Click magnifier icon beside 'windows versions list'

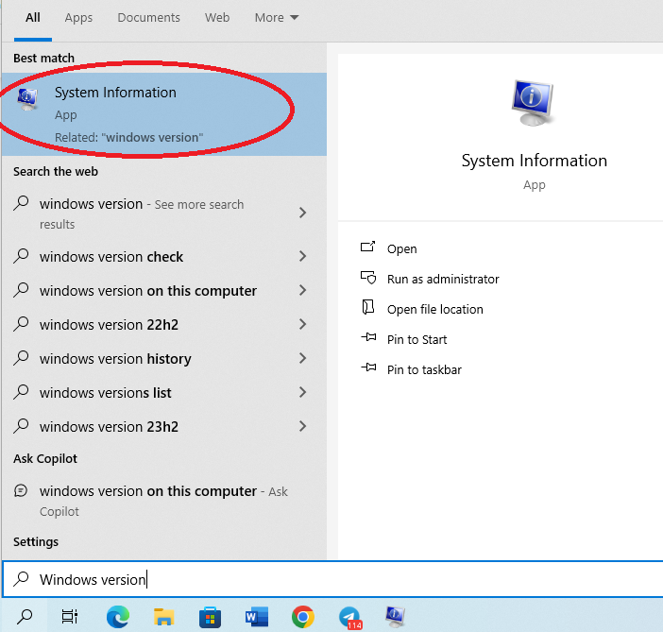21,392
